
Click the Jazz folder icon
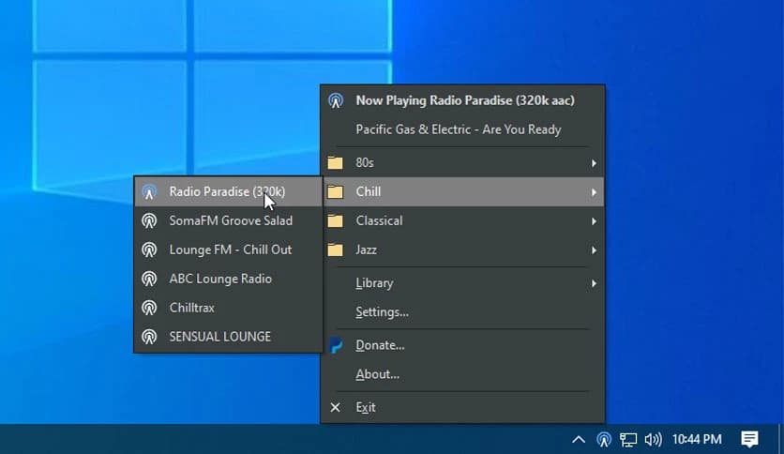336,250
